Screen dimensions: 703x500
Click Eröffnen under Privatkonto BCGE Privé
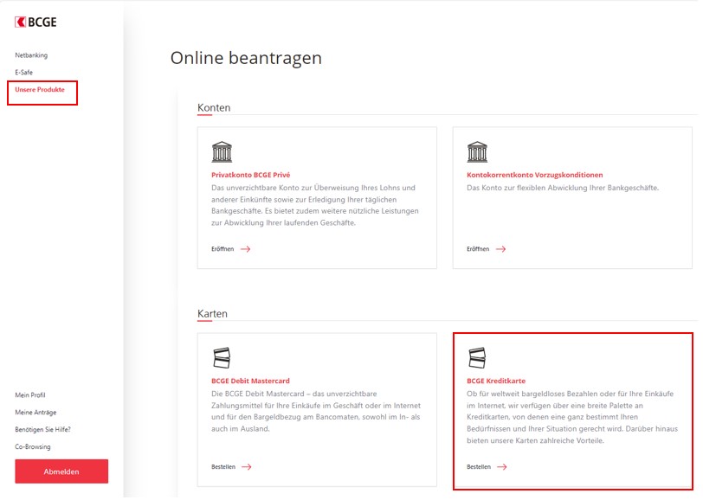pos(223,249)
